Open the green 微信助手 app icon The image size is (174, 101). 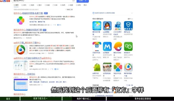(128, 46)
